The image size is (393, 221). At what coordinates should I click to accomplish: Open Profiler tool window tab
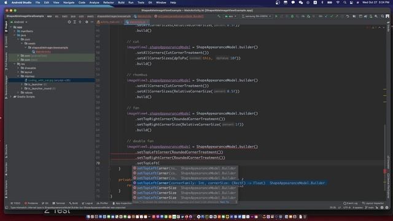[103, 203]
